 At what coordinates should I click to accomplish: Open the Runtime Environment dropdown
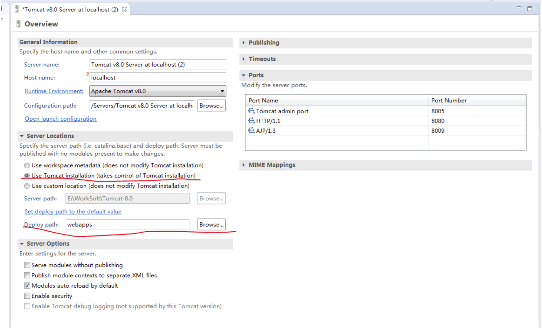222,91
